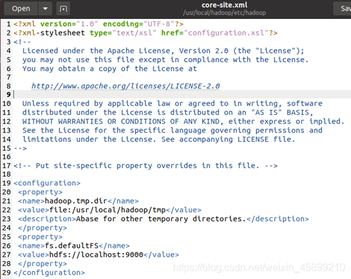
Task: Click the file path /usr/local/hadoop/etc/hadoop
Action: [224, 13]
